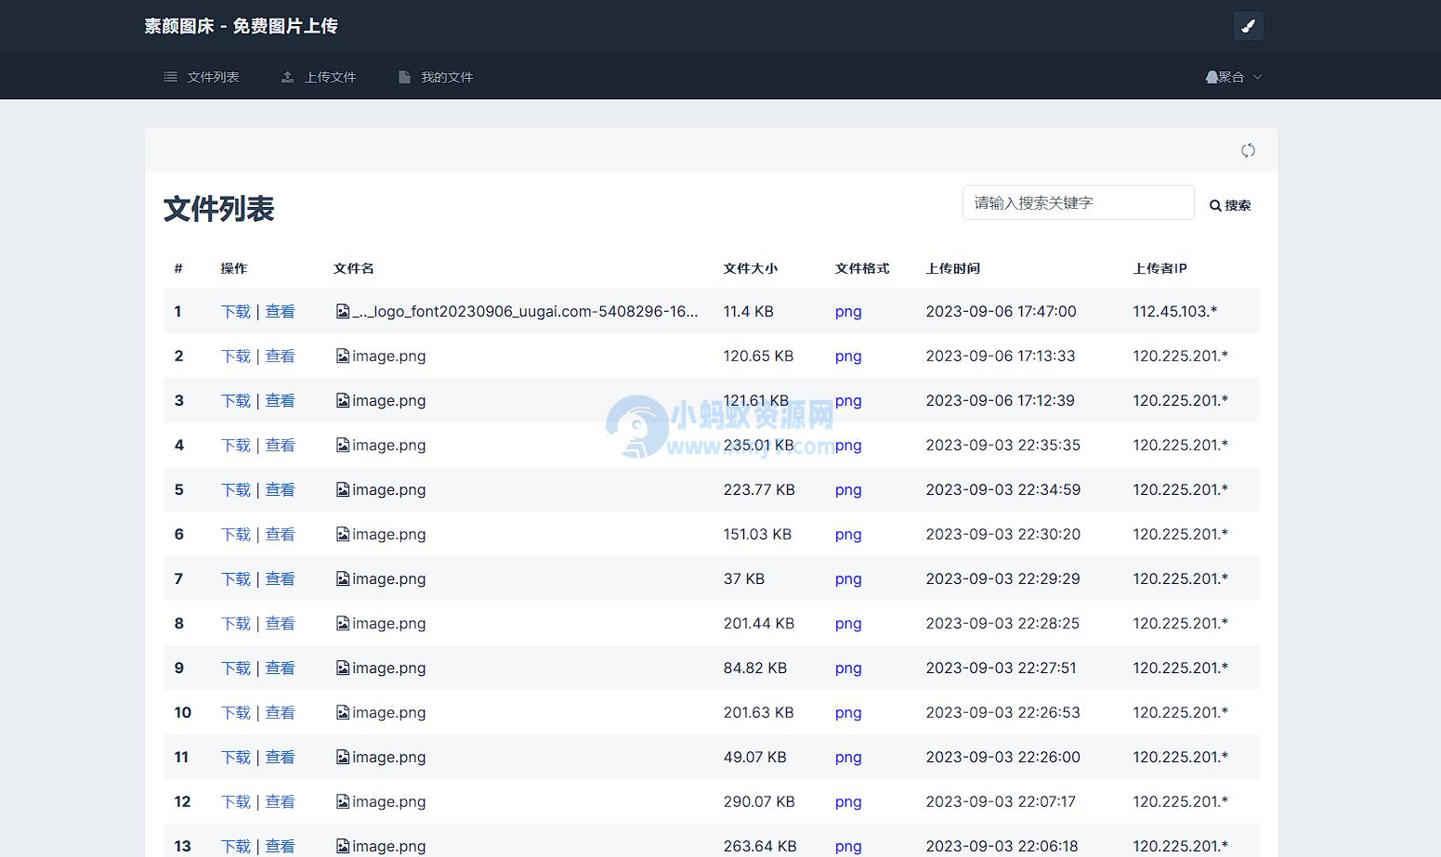View the file in row 9

[x=280, y=668]
